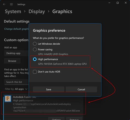Maximize the Settings window
130x120 pixels.
click(118, 3)
